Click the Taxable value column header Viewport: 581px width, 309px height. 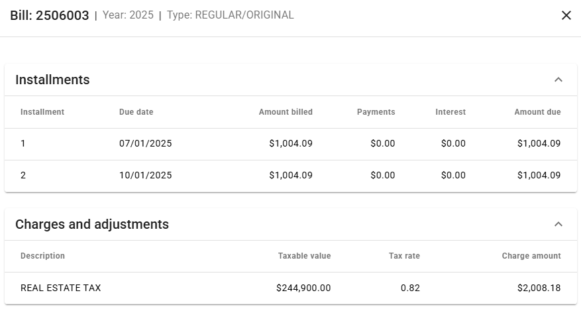pos(304,256)
